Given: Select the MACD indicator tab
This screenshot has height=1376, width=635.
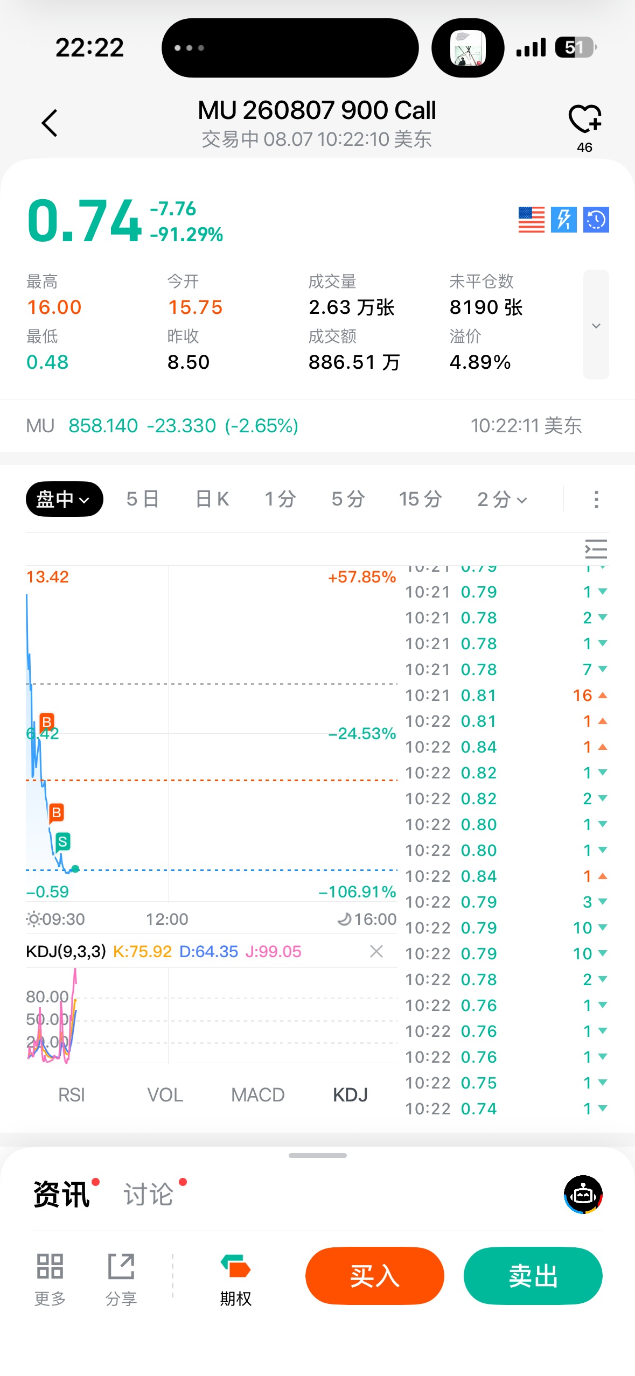Looking at the screenshot, I should [257, 1095].
